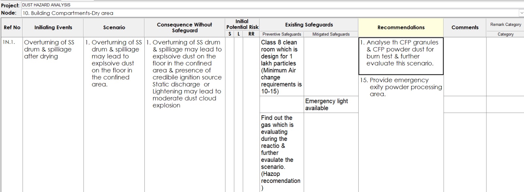Select the RR risk sub-column header
Image resolution: width=524 pixels, height=192 pixels.
[x=251, y=34]
